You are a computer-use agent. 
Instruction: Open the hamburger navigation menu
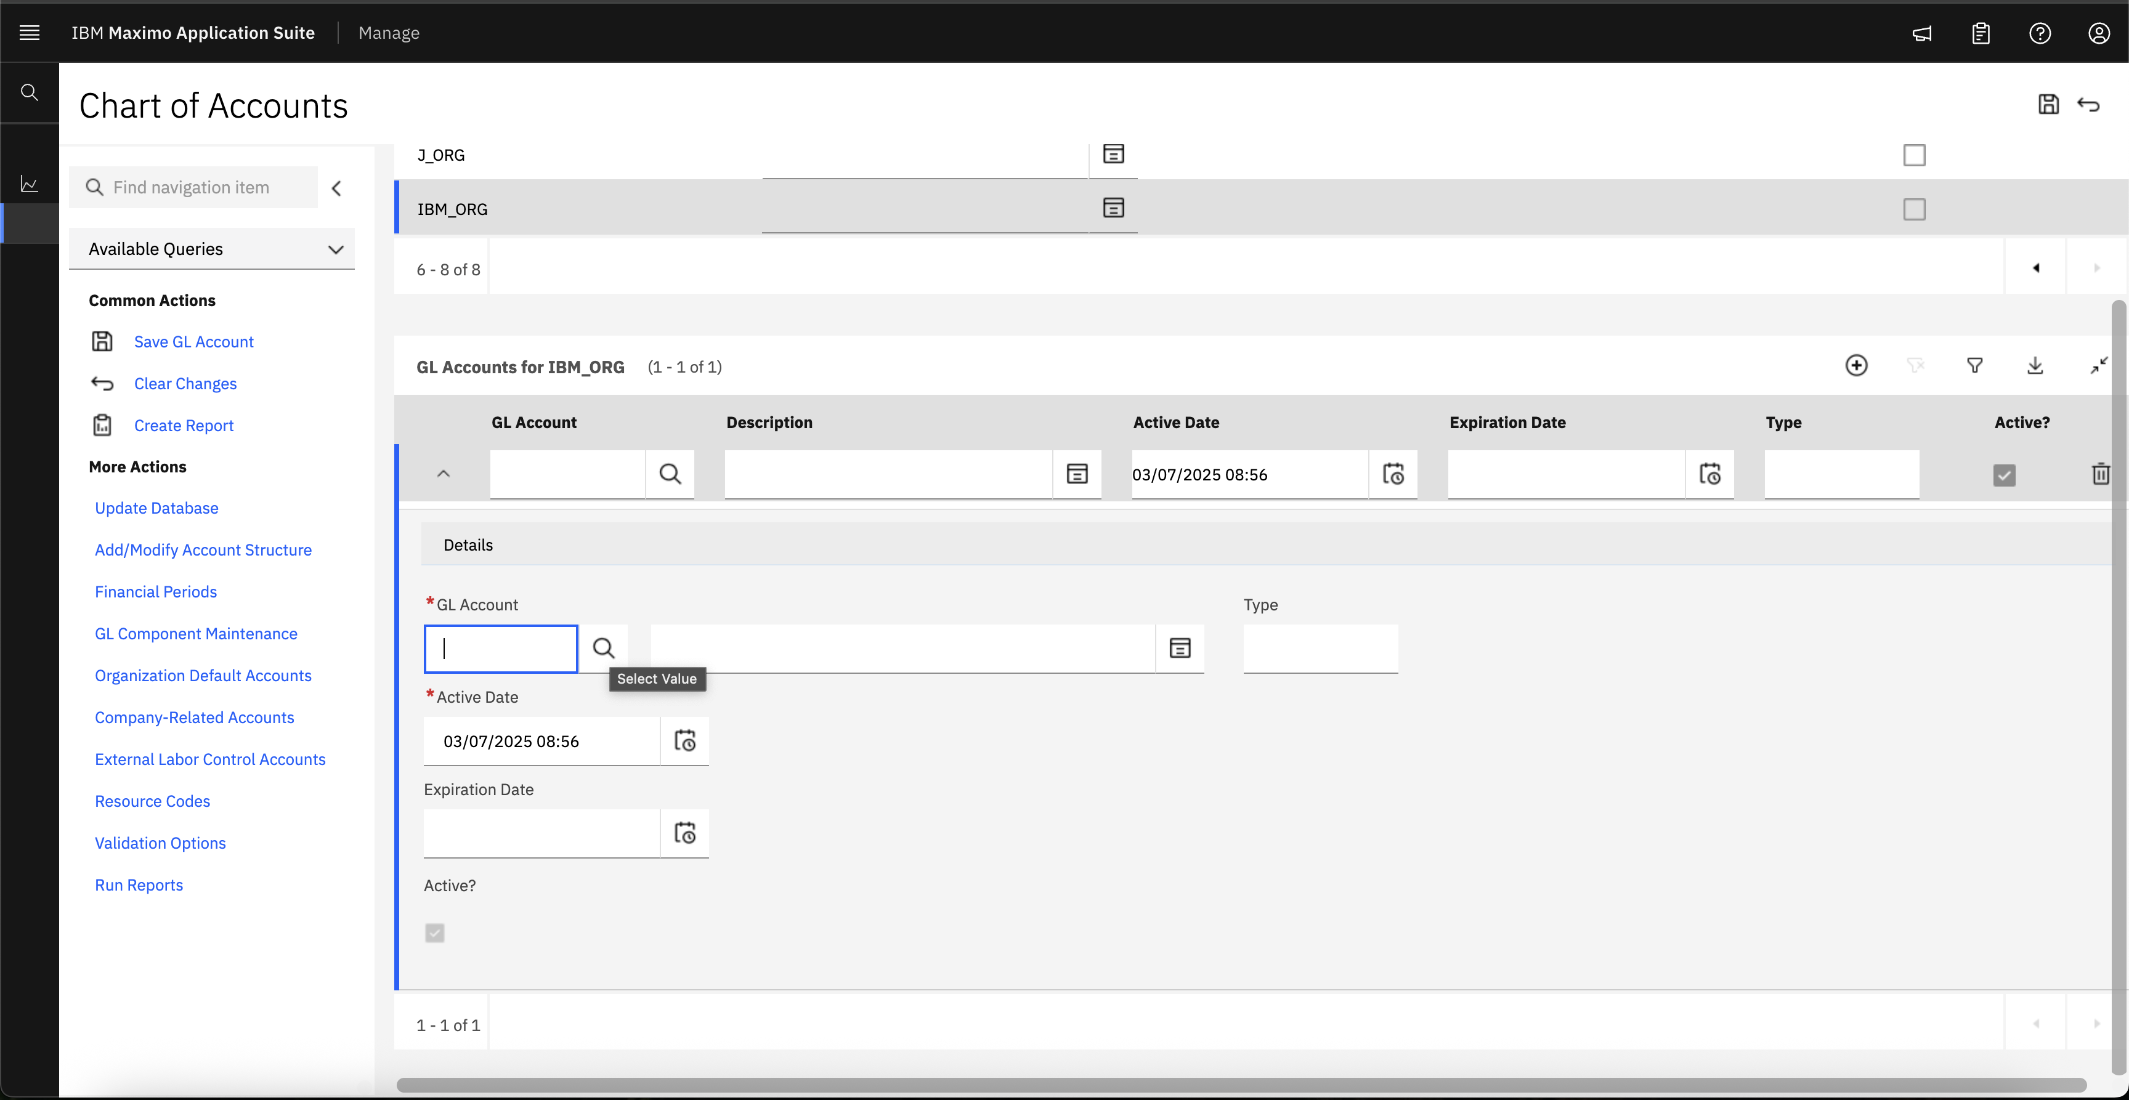tap(30, 33)
